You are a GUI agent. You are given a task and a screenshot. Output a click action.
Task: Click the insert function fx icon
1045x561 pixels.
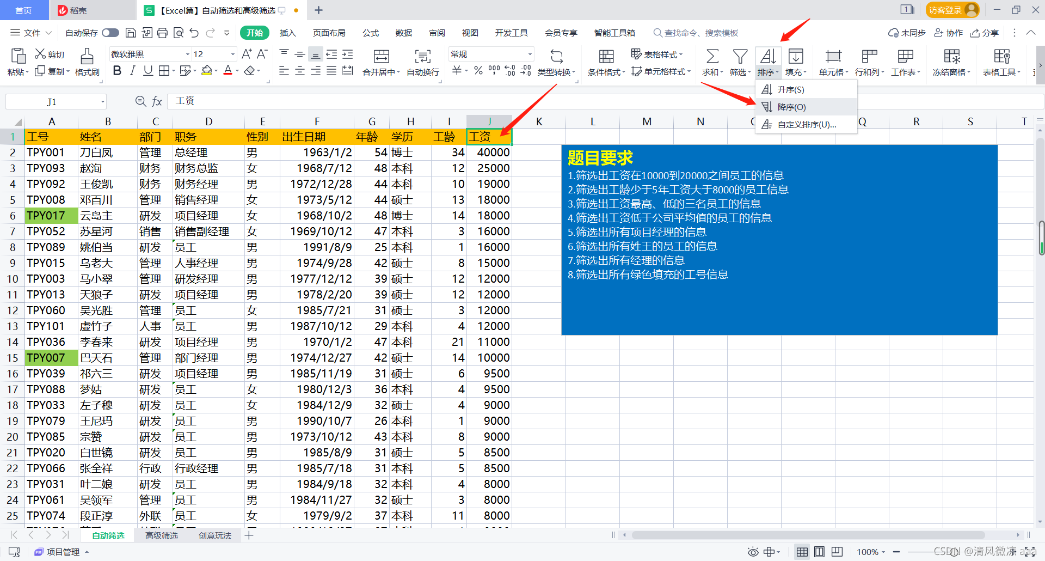(x=157, y=101)
